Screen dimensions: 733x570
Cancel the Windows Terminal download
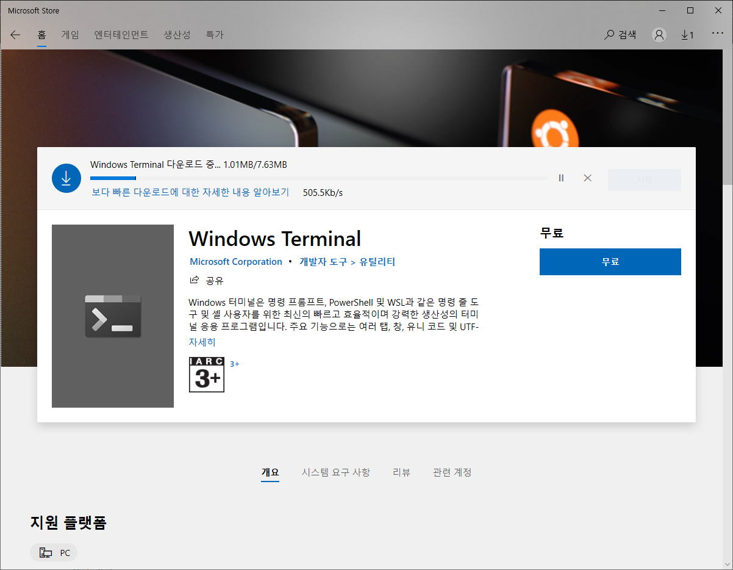[x=588, y=178]
